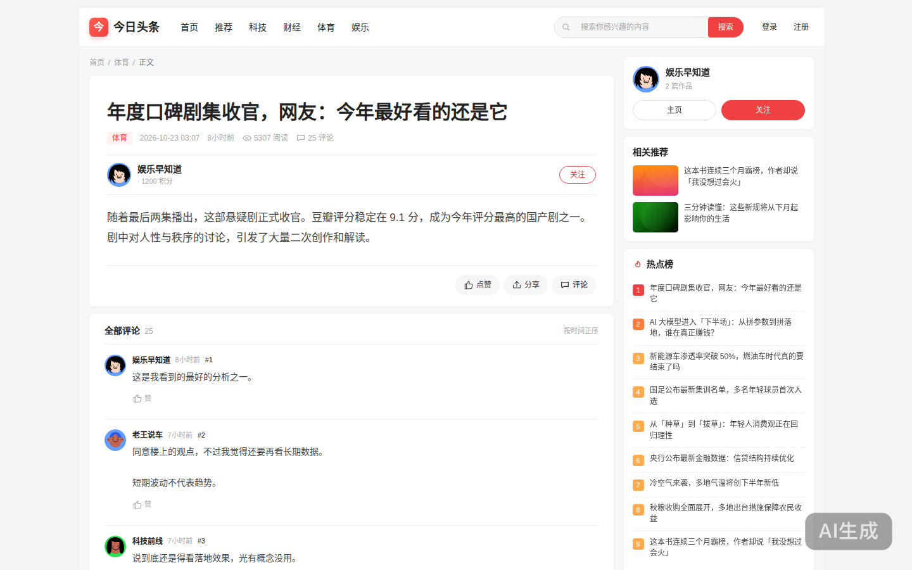912x570 pixels.
Task: Click avatar of comment #1 author
Action: click(115, 365)
